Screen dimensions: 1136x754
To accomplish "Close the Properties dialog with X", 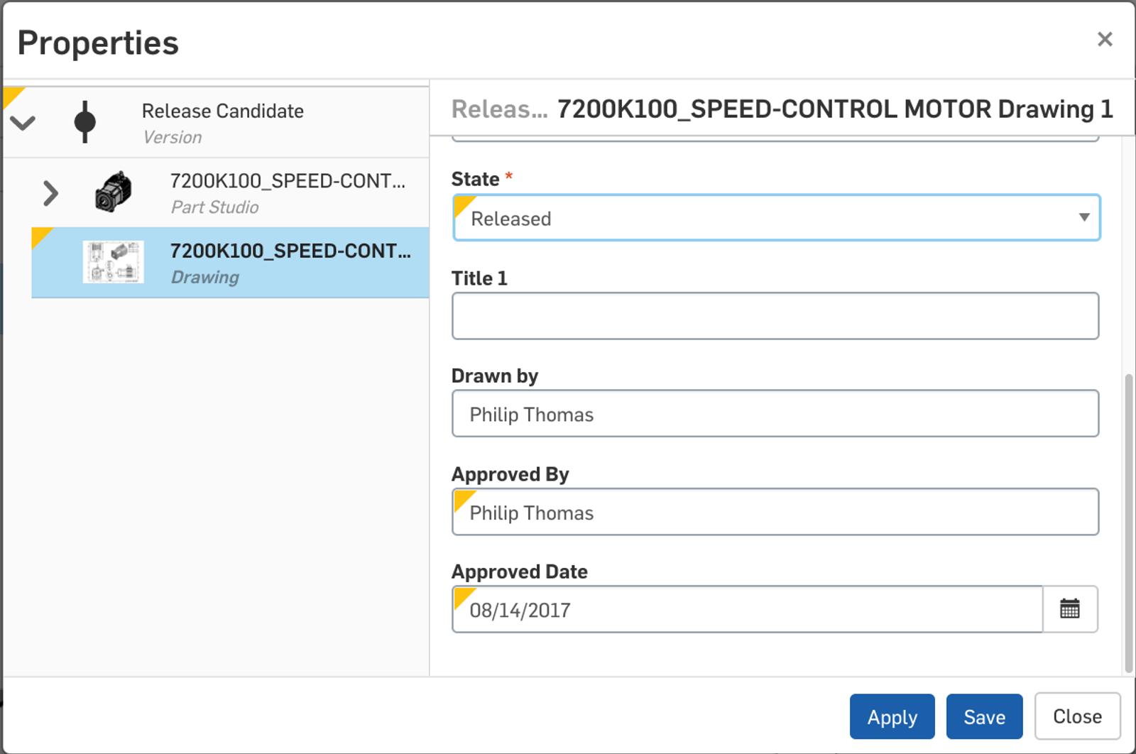I will click(1104, 39).
